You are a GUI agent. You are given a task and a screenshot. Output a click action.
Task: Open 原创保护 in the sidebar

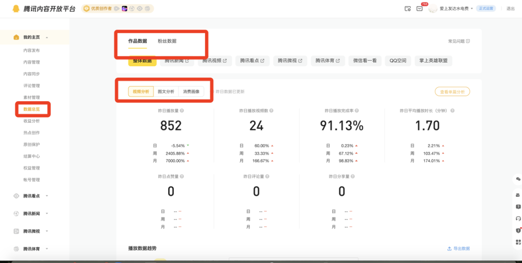click(x=32, y=145)
